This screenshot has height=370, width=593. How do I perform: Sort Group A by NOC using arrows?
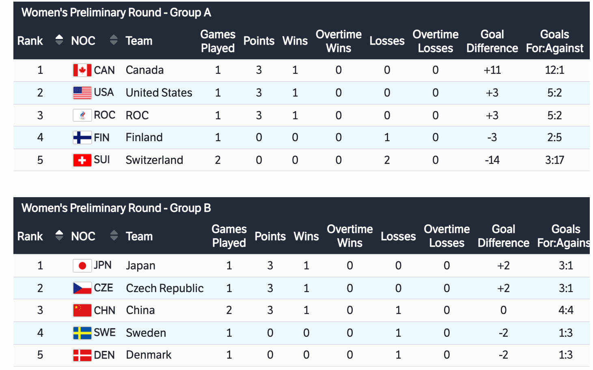pos(114,40)
